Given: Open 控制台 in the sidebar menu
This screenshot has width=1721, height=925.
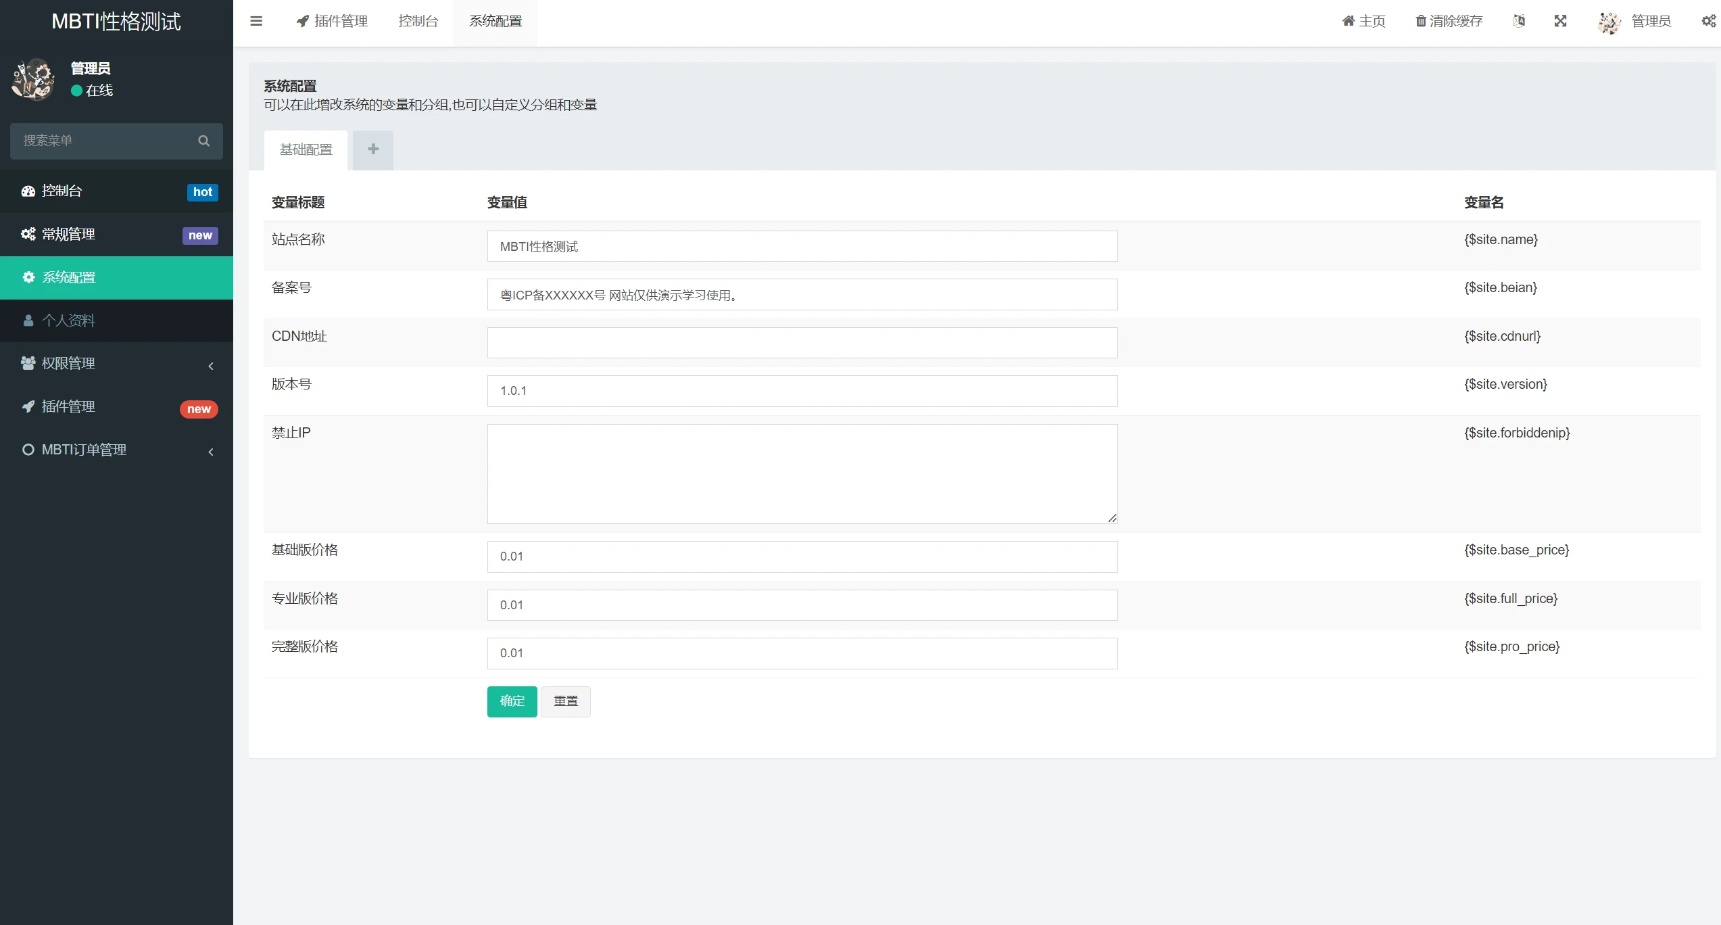Looking at the screenshot, I should pyautogui.click(x=62, y=191).
